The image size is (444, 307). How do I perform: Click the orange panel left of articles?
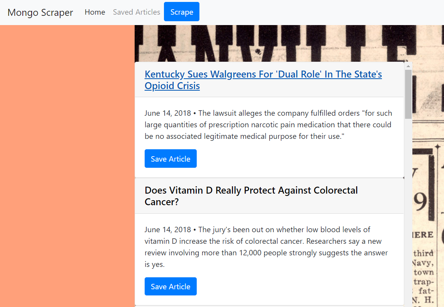tap(67, 166)
